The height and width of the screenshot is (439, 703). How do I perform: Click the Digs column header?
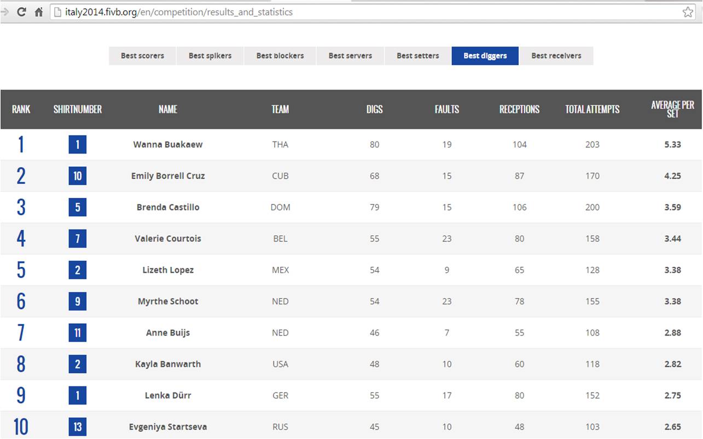coord(375,109)
